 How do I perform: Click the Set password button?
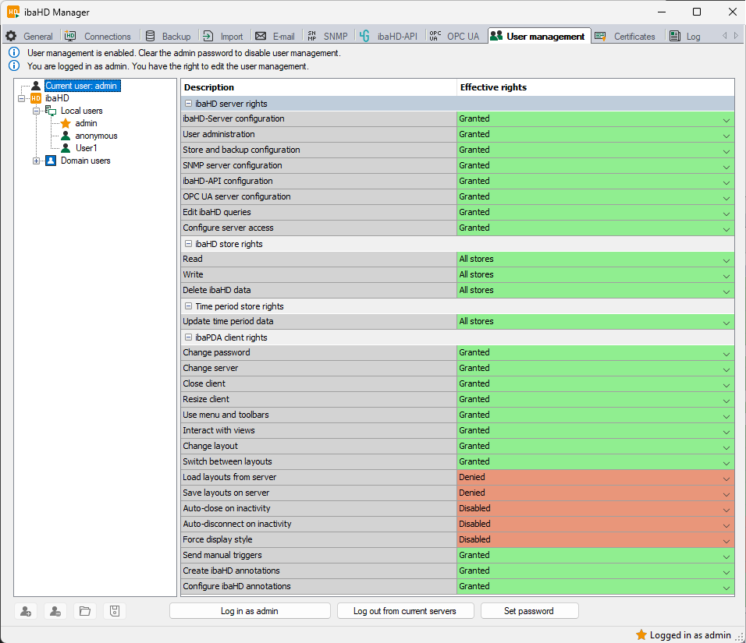click(x=529, y=611)
